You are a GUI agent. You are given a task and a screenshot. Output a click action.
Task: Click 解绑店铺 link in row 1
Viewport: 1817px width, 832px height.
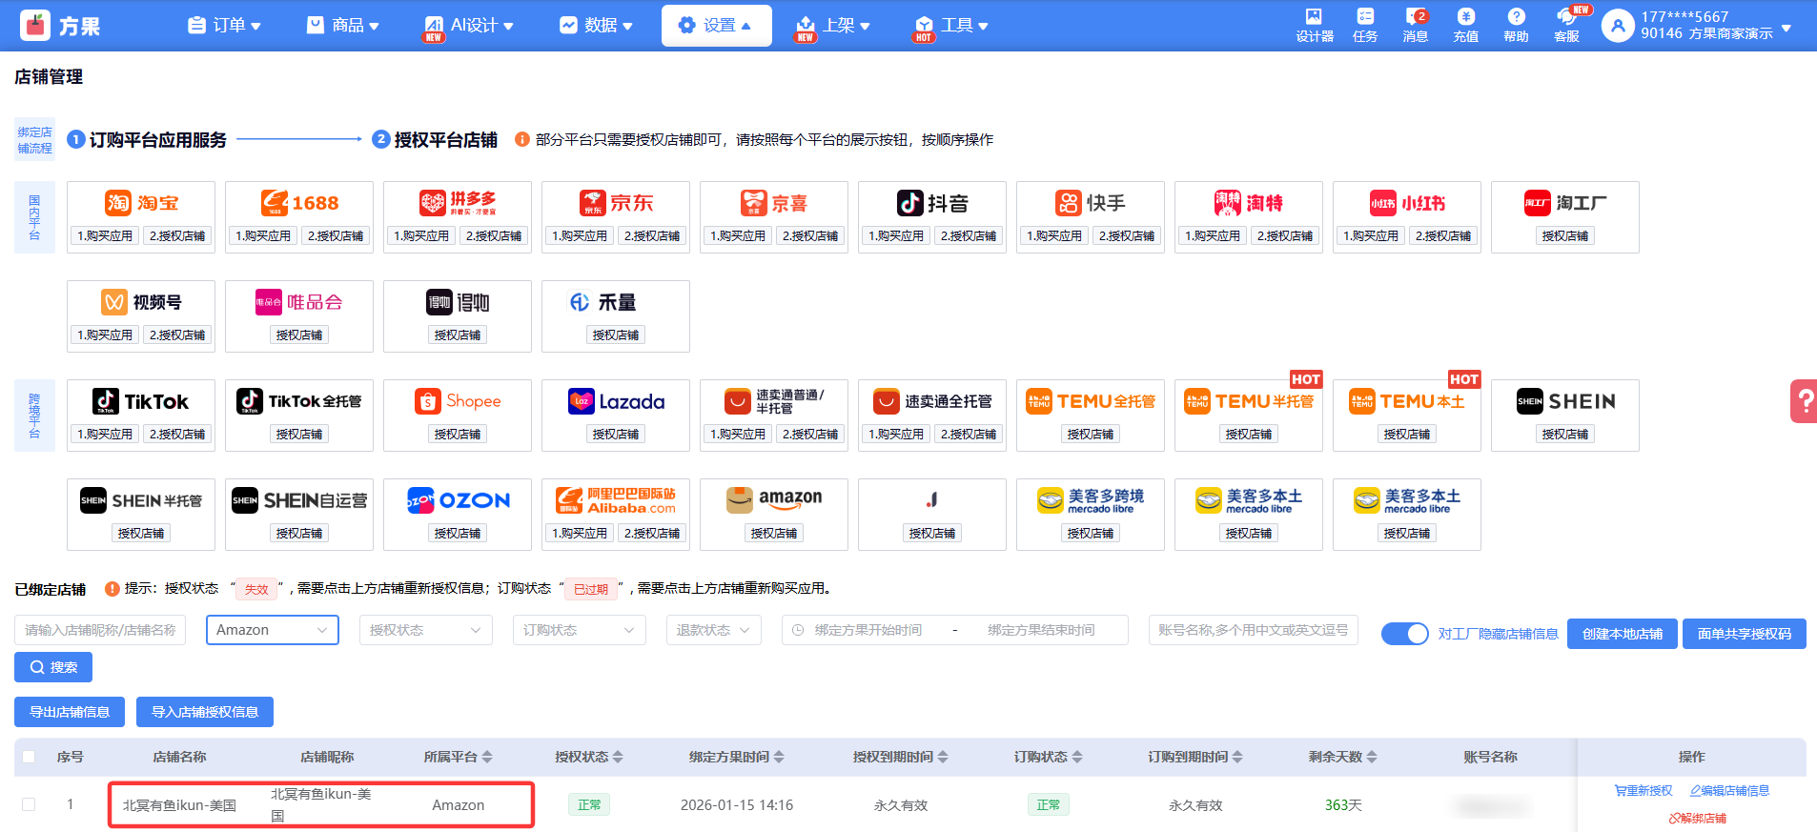tap(1698, 818)
